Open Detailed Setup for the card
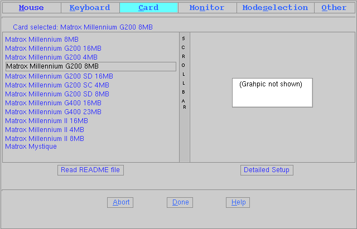 267,170
